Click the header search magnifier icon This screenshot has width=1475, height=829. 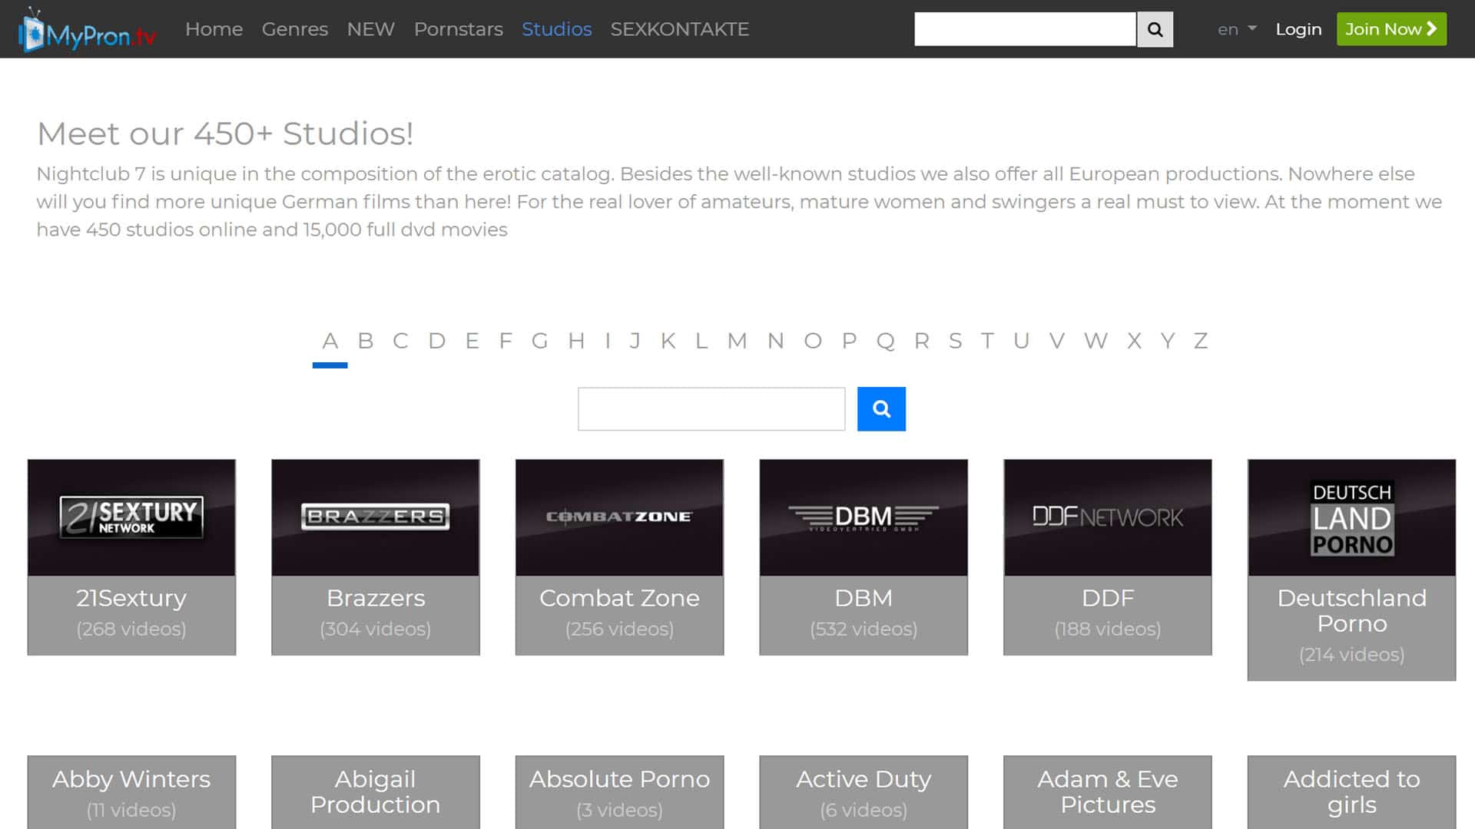[x=1155, y=29]
